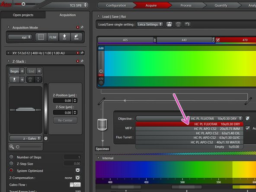
Task: Open the Objective dropdown
Action: click(x=189, y=118)
